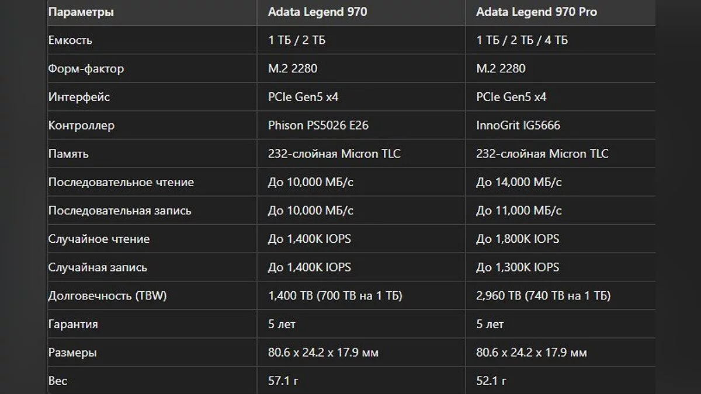Viewport: 701px width, 394px height.
Task: Click the "Phison PS5026 E26" controller cell
Action: 318,125
